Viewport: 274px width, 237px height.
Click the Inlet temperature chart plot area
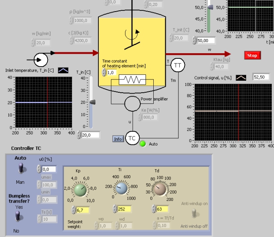(44, 102)
